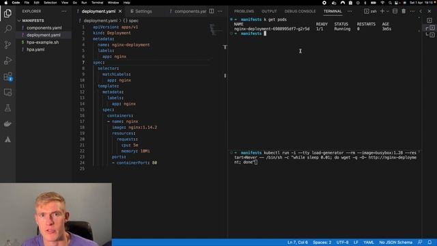This screenshot has width=437, height=246.
Task: Open the Docker view in activity bar
Action: tap(8, 124)
